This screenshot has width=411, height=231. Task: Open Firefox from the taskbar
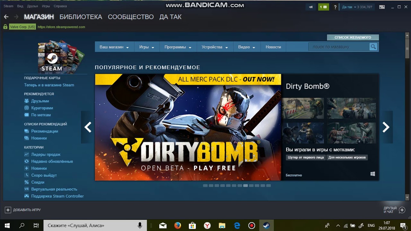point(178,226)
